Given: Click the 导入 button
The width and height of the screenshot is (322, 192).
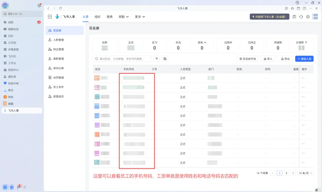Looking at the screenshot, I should pos(268,59).
